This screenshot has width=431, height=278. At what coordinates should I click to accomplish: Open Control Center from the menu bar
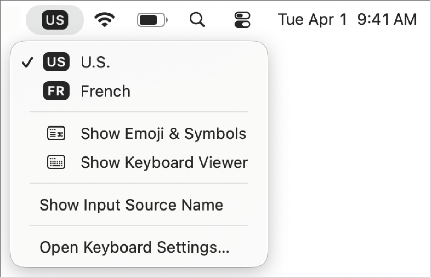242,19
